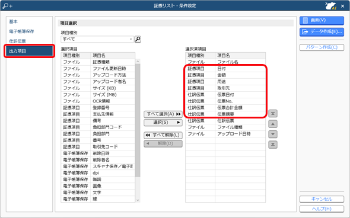Select 取引先コード row

coord(98,147)
